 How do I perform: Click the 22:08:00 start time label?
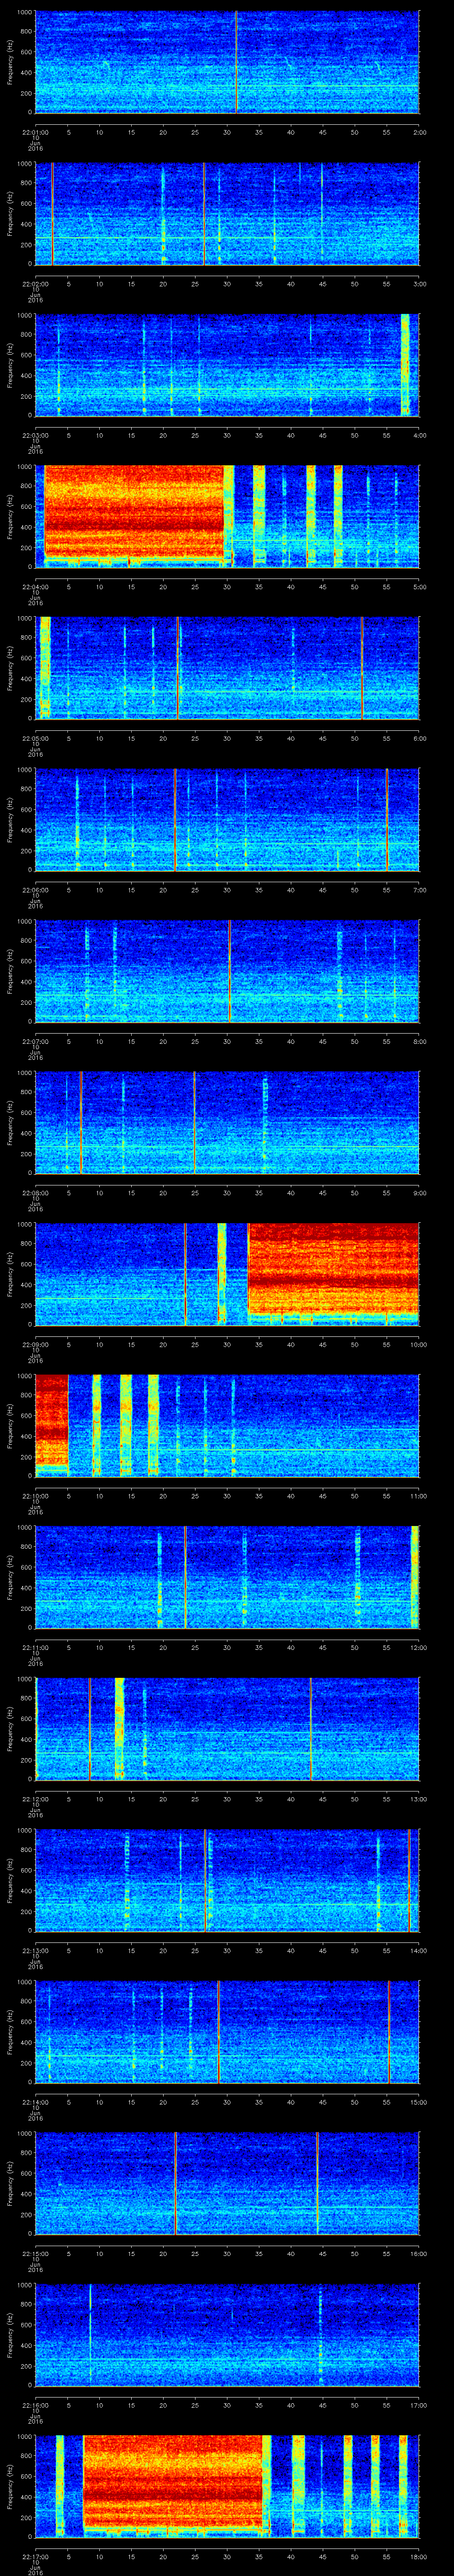tap(35, 1193)
